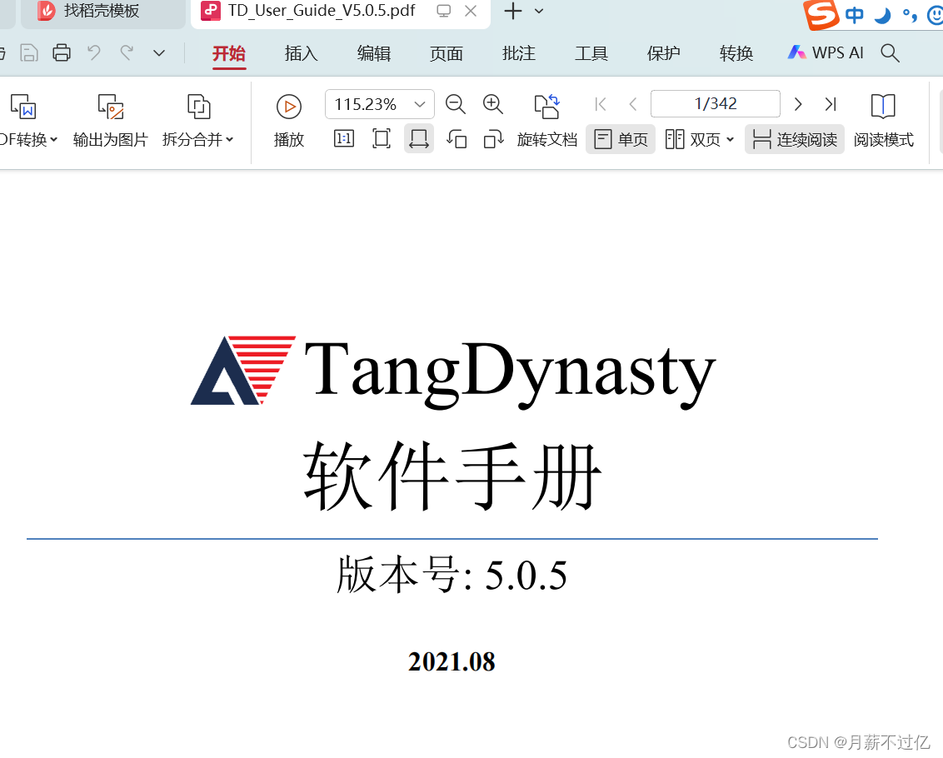Go to next page
The height and width of the screenshot is (758, 943).
(x=798, y=104)
